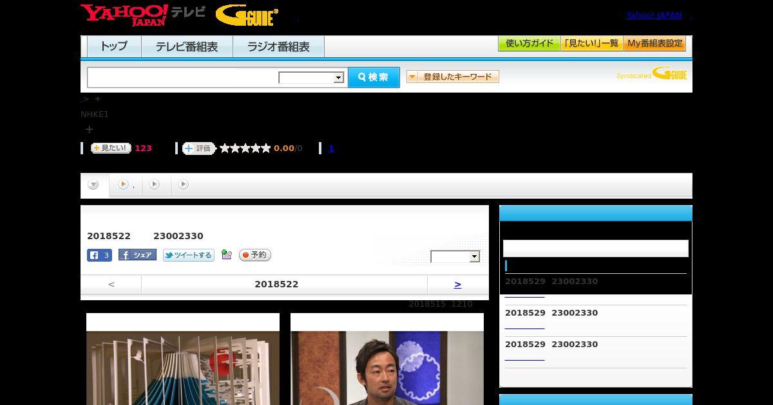The width and height of the screenshot is (773, 405).
Task: Open the 評価 rating button
Action: [x=199, y=148]
